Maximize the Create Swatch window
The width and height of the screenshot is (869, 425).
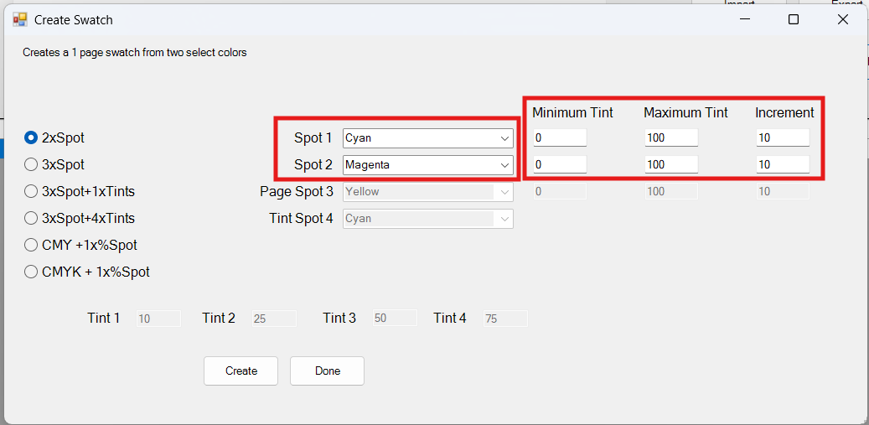[793, 20]
